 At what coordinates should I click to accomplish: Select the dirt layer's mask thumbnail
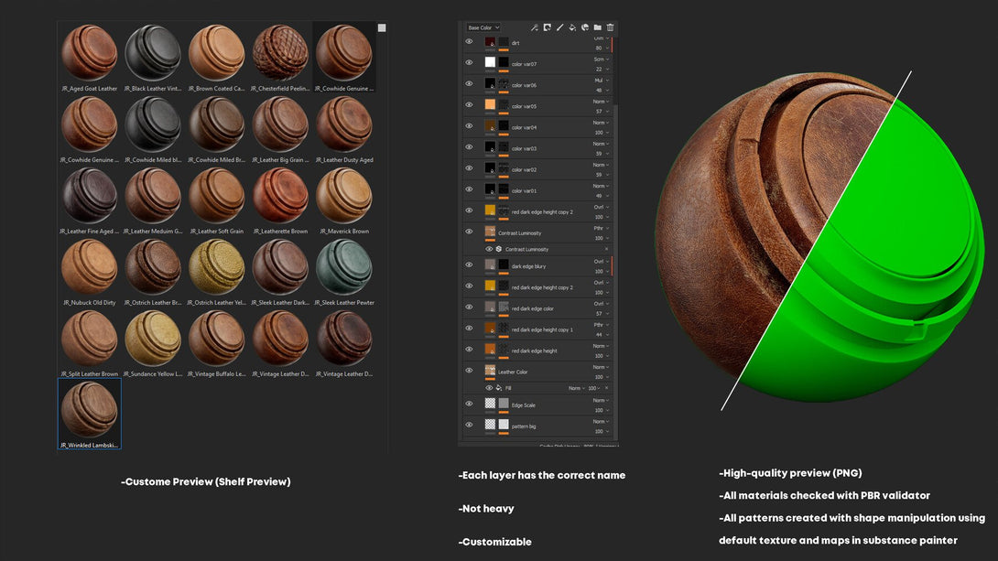pos(504,42)
